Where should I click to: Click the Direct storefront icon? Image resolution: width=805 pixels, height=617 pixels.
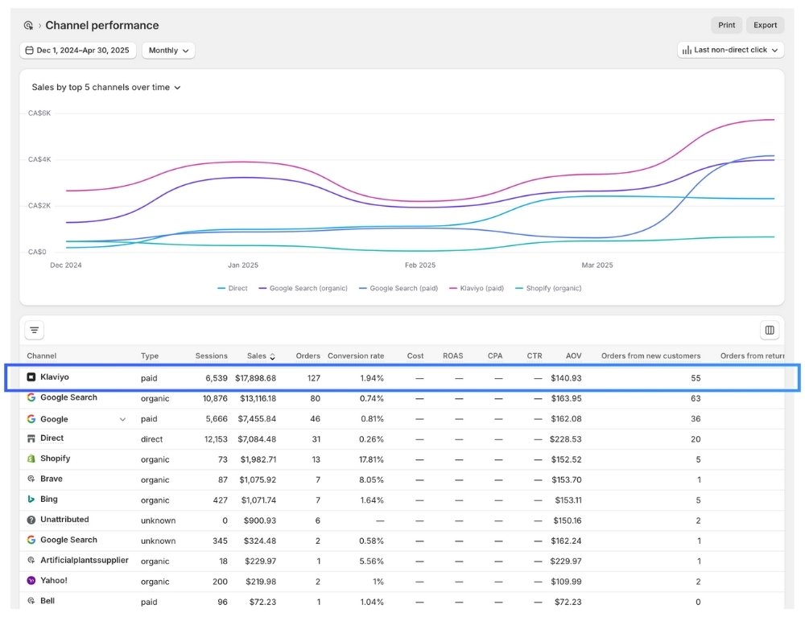[31, 438]
